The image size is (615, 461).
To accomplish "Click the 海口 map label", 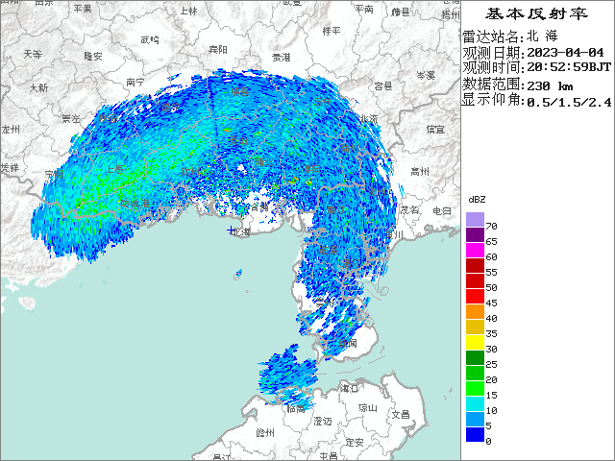I will click(x=350, y=388).
